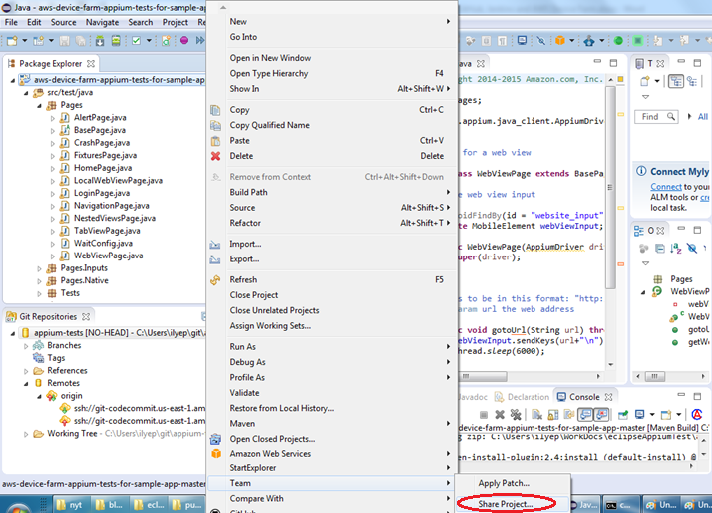
Task: Click Remove All Terminated Launches in Console
Action: point(516,414)
